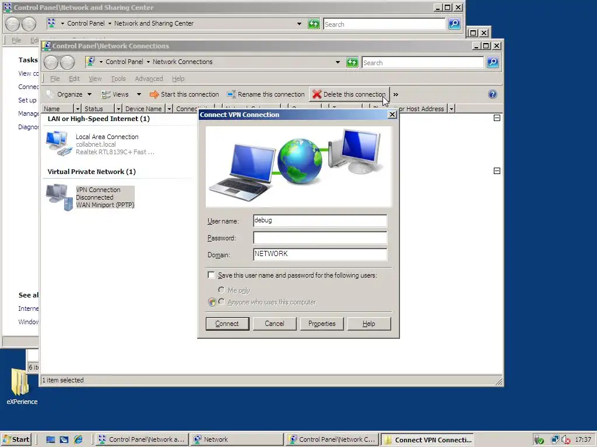Click the taskbar clock showing 17:37

pos(583,439)
